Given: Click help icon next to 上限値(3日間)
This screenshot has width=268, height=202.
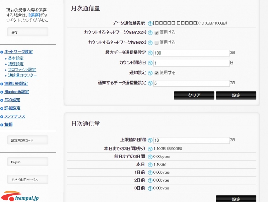Looking at the screenshot, I should [150, 140].
